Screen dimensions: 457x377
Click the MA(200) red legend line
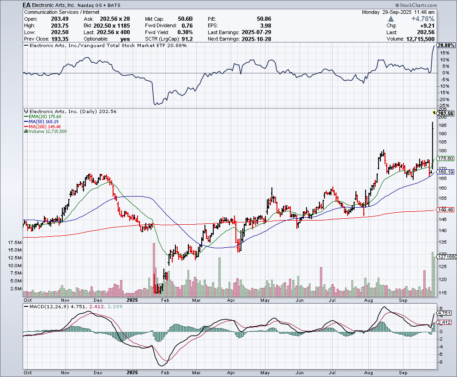[x=26, y=126]
